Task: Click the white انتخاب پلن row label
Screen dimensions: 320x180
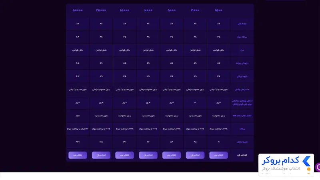Action: click(242, 155)
